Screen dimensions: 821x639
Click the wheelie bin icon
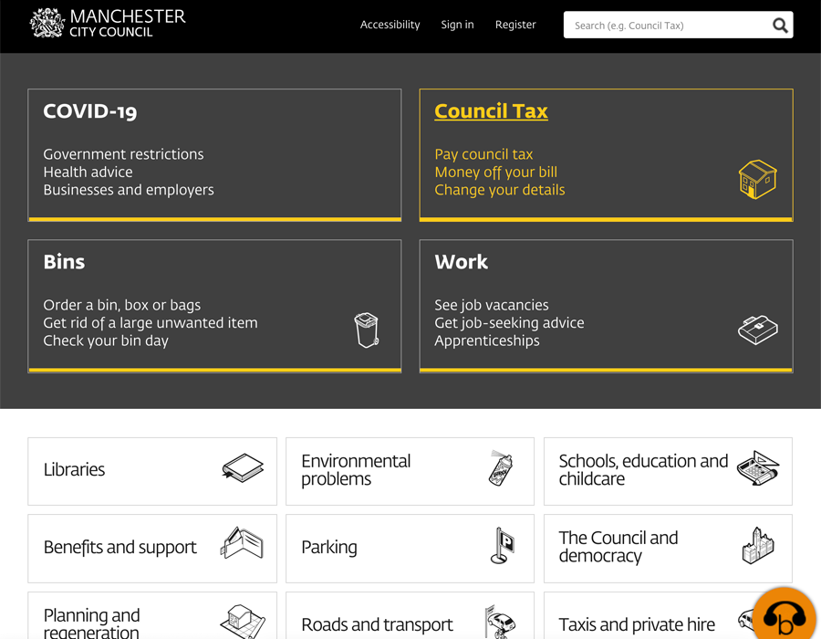pyautogui.click(x=367, y=330)
